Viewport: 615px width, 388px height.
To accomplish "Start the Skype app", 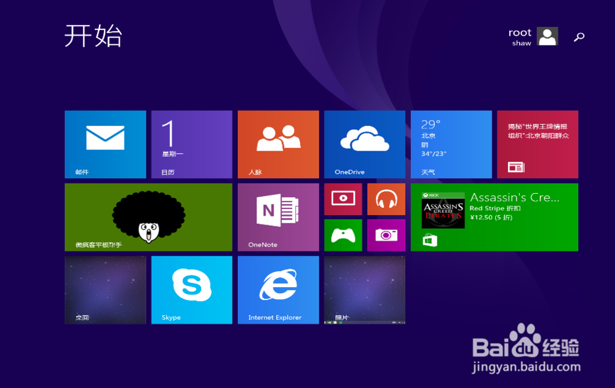I will tap(191, 289).
